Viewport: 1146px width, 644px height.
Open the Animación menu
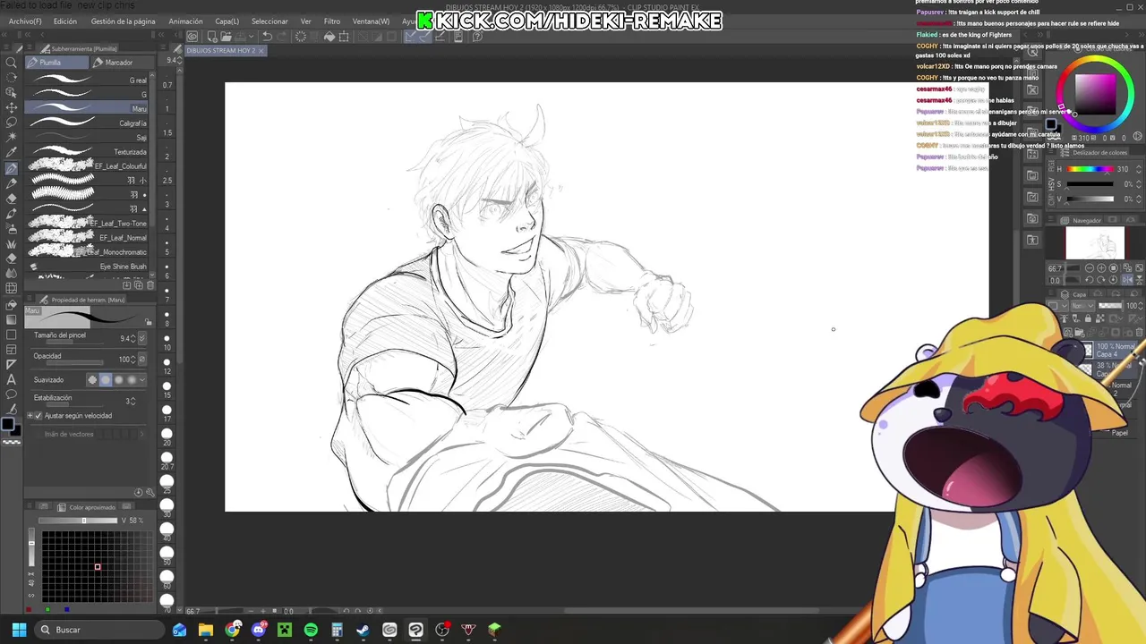tap(185, 21)
